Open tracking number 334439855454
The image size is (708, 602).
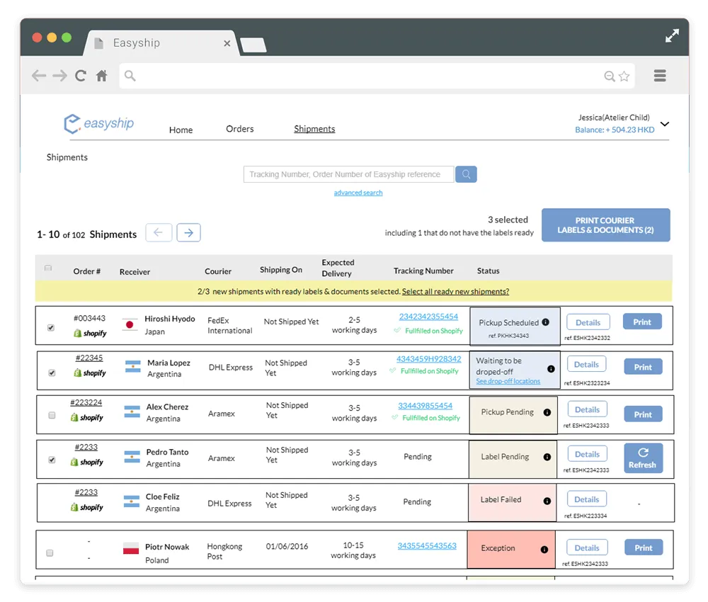pyautogui.click(x=425, y=406)
